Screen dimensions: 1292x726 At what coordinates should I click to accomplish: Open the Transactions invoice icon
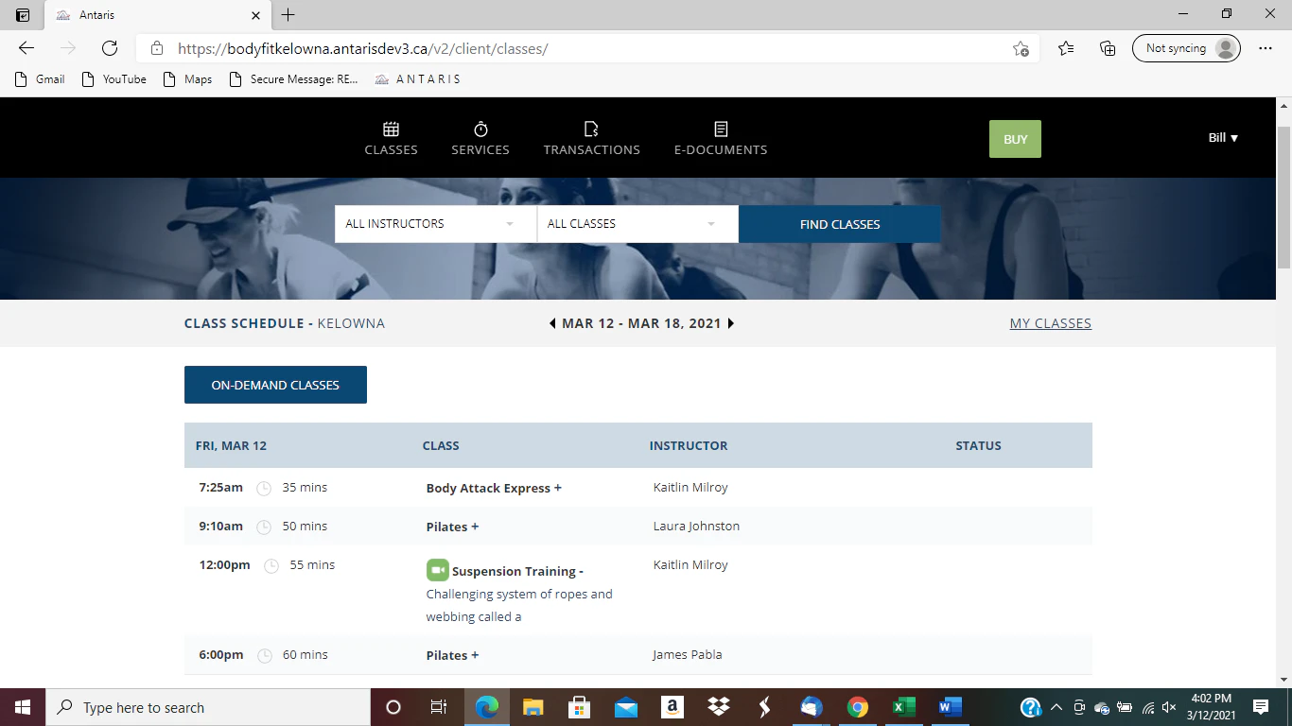(x=591, y=130)
